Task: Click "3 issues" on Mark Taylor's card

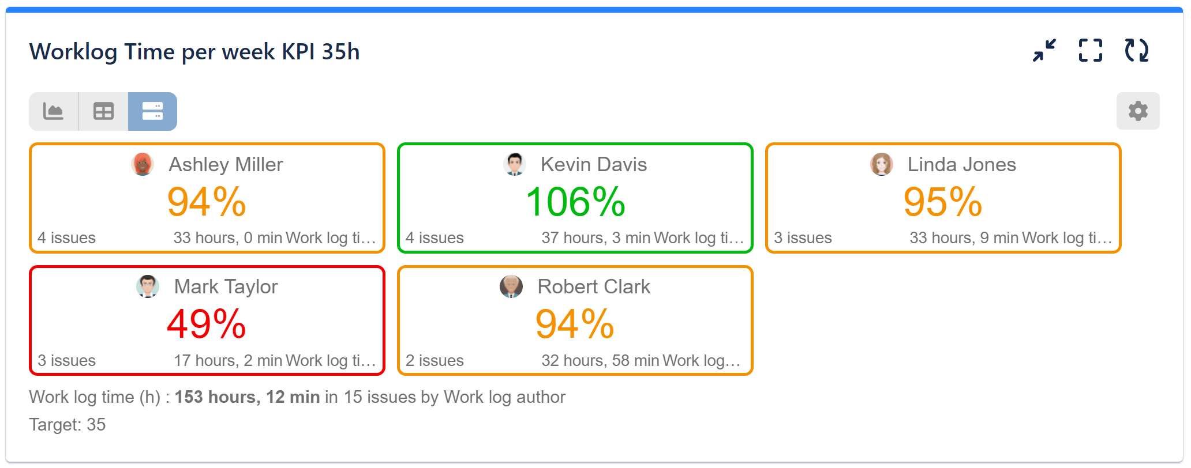Action: pos(66,360)
